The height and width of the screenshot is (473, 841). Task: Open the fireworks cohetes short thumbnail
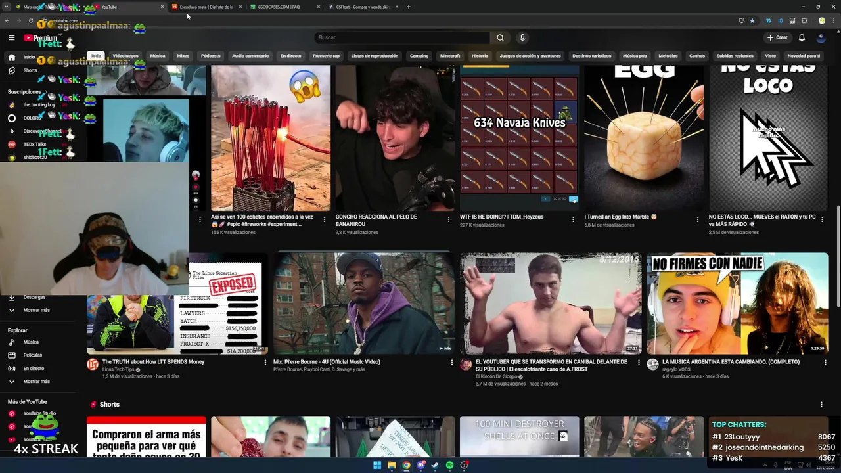(x=271, y=138)
